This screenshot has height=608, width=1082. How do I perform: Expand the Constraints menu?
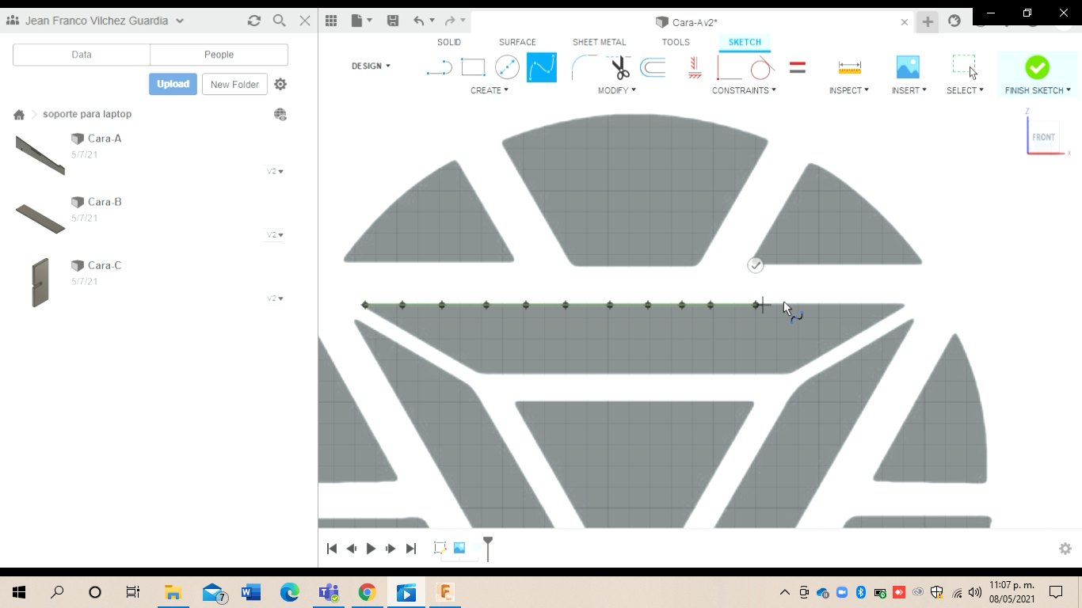(744, 90)
